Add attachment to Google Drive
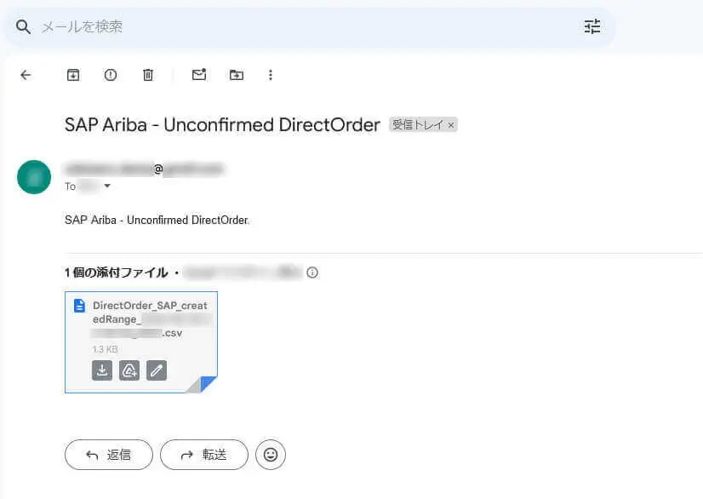This screenshot has width=703, height=499. pos(129,370)
